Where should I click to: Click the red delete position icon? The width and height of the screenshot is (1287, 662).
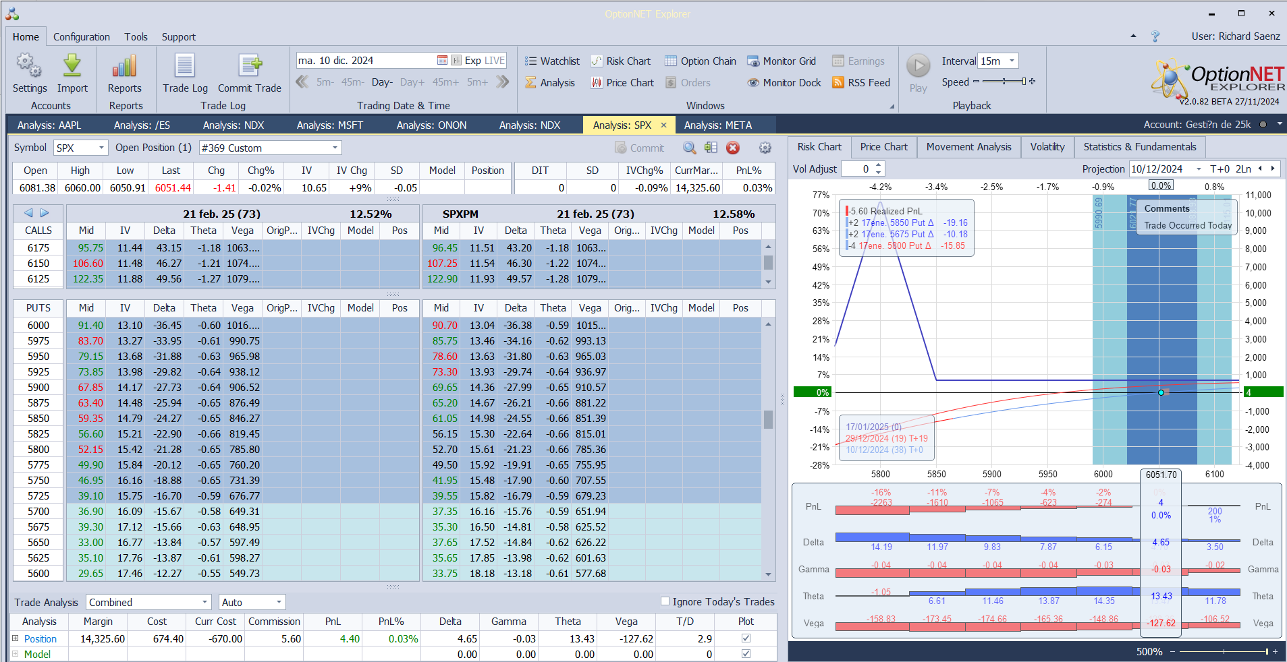tap(733, 148)
